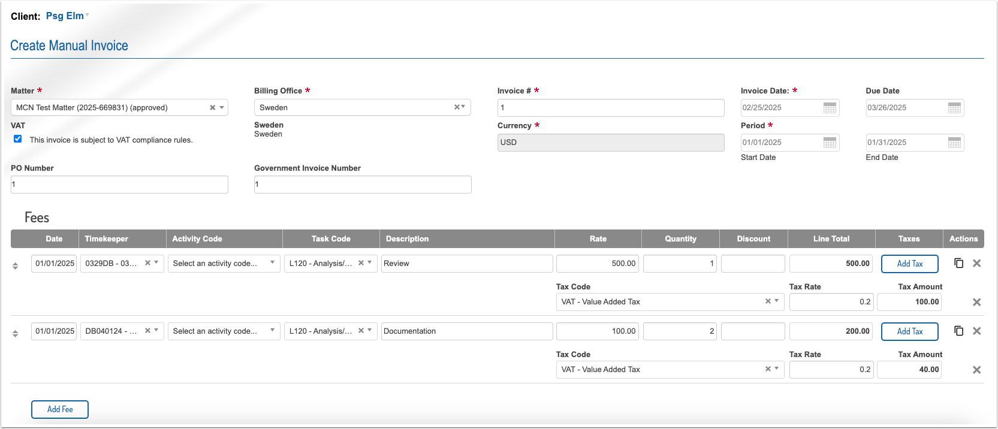Duplicate the Documentation fee line
998x429 pixels.
(x=959, y=331)
